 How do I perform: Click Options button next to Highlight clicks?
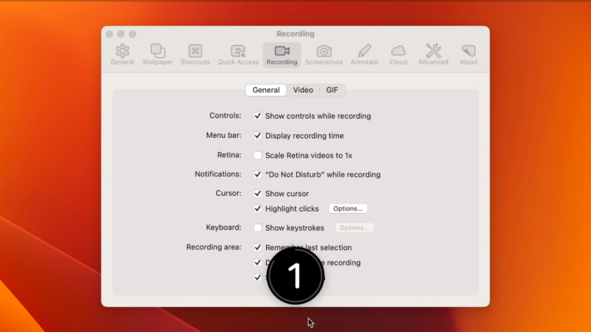pos(348,208)
